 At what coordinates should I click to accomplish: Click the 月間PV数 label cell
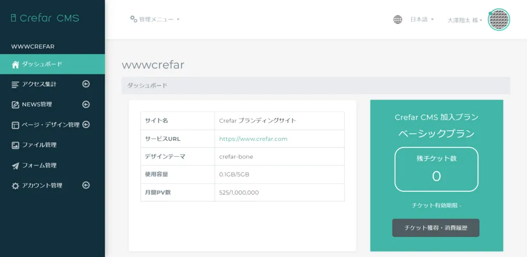coord(178,193)
